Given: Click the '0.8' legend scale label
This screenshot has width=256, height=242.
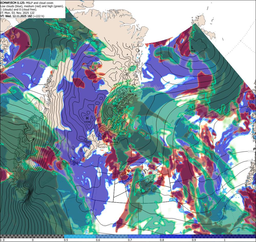Looking at the screenshot, I should pyautogui.click(x=162, y=240).
